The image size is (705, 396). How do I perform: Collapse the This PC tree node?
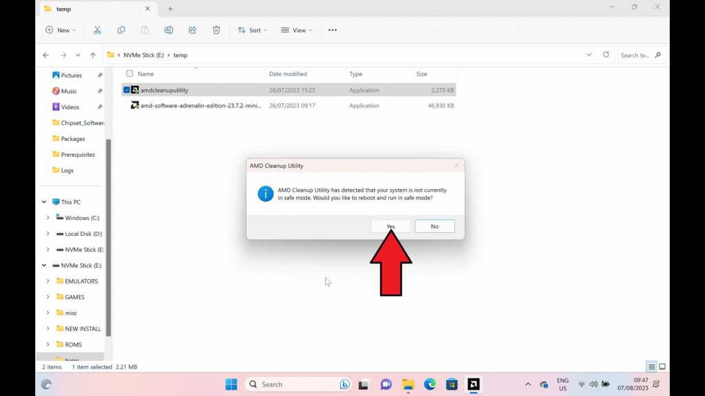point(43,201)
